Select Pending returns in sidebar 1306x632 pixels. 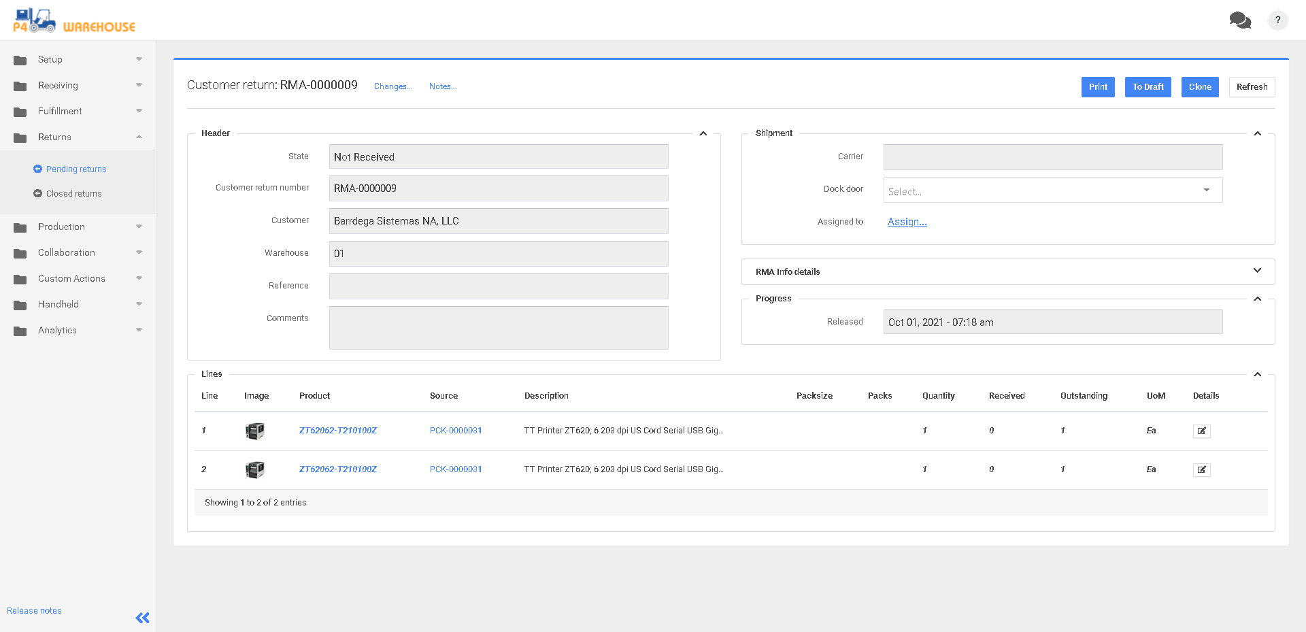click(x=76, y=169)
